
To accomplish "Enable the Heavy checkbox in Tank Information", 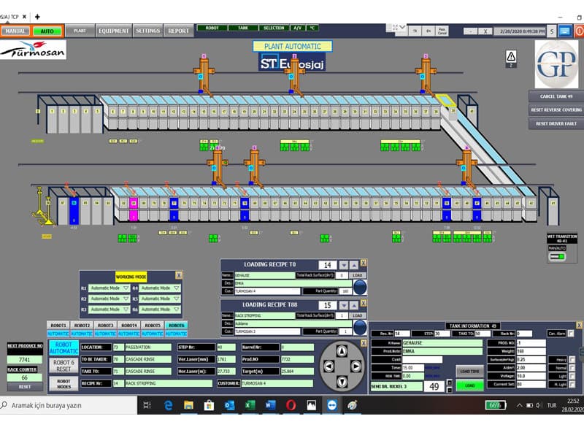I will (572, 359).
